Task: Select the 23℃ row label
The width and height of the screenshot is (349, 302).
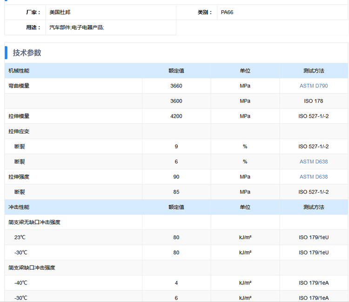Action: point(20,237)
